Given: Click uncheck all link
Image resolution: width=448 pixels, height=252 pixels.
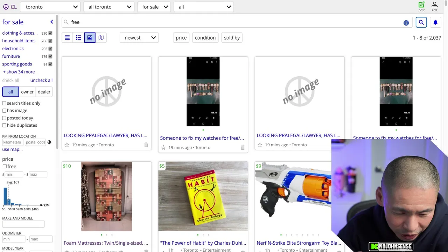Looking at the screenshot, I should (x=41, y=80).
